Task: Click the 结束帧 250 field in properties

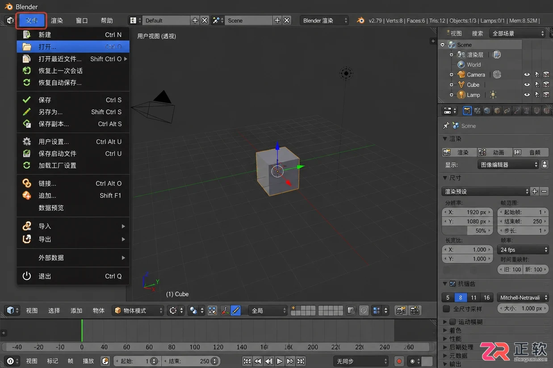Action: pyautogui.click(x=522, y=221)
